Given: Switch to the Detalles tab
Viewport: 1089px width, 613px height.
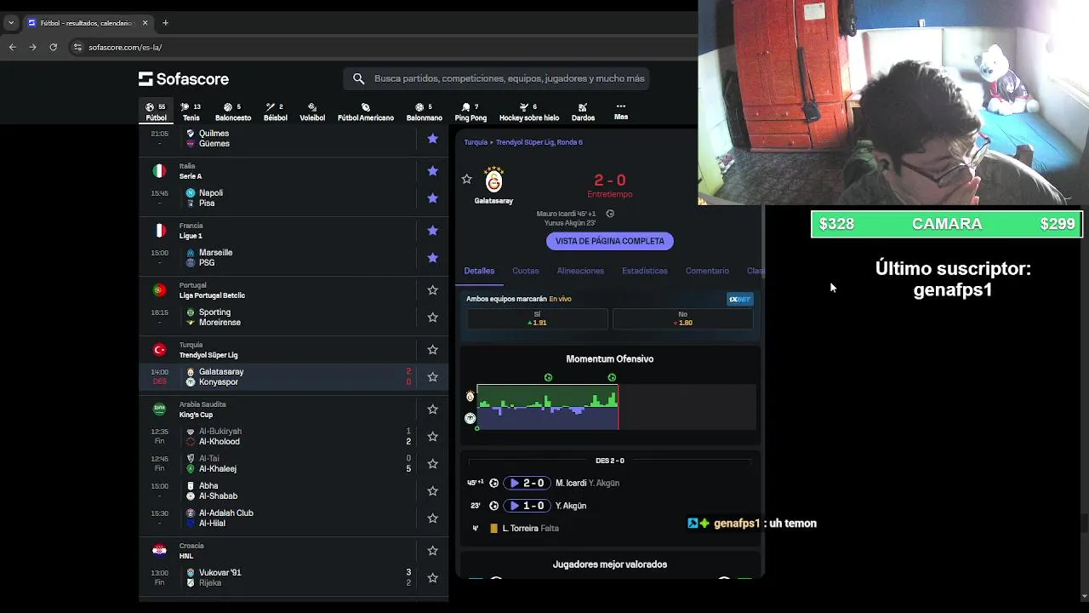Looking at the screenshot, I should (x=479, y=271).
